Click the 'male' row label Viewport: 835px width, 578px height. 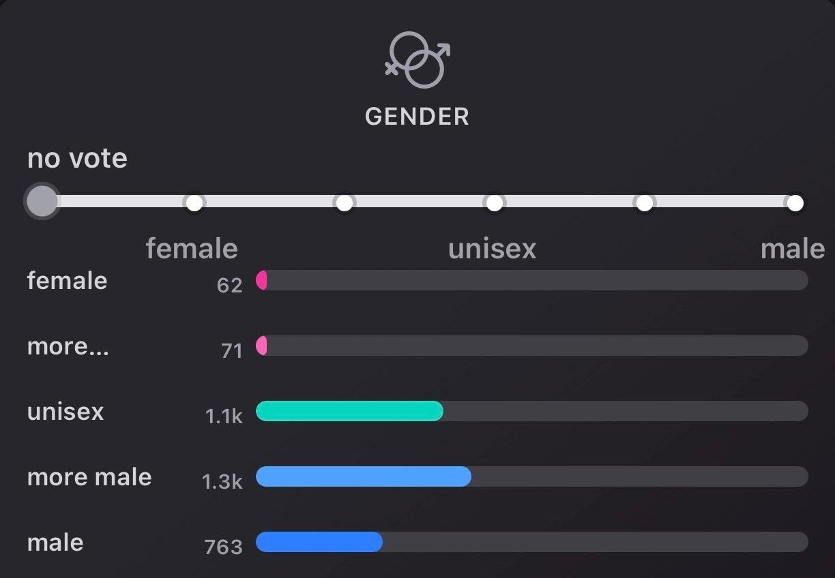(55, 543)
